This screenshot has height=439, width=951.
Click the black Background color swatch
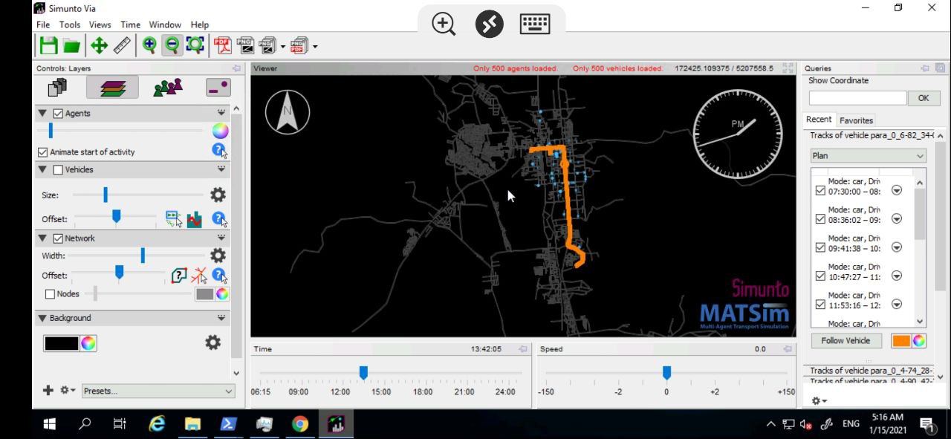(61, 343)
